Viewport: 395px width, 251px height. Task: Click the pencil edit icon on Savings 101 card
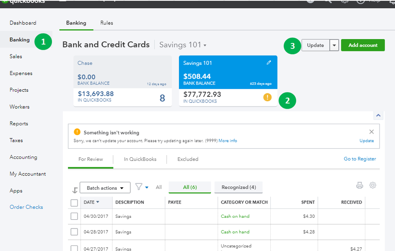click(269, 63)
